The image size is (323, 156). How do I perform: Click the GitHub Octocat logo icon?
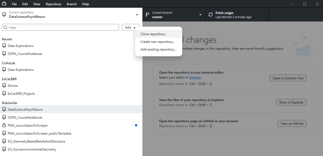click(x=4, y=4)
